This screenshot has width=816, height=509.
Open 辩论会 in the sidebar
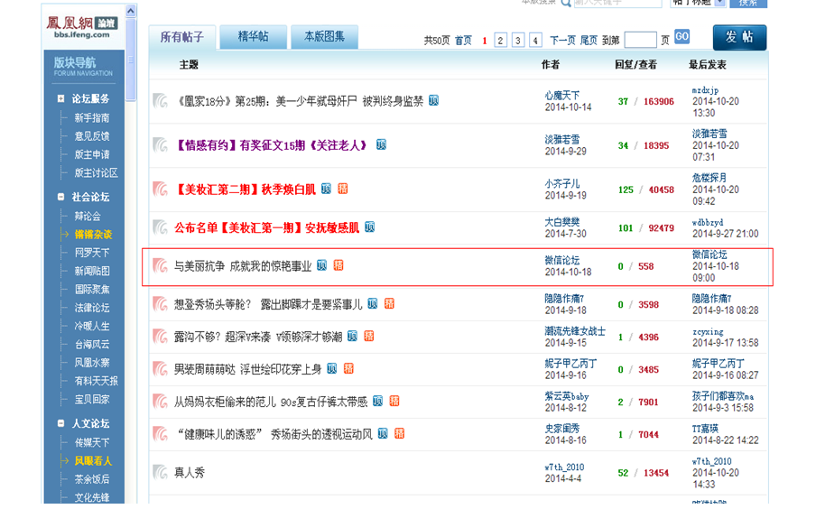tap(88, 217)
